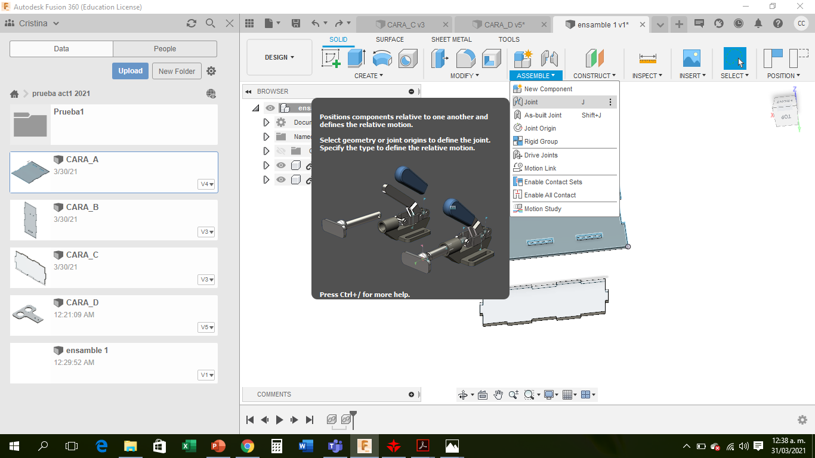Image resolution: width=815 pixels, height=458 pixels.
Task: Open CARA_A version V4 dropdown
Action: [206, 184]
